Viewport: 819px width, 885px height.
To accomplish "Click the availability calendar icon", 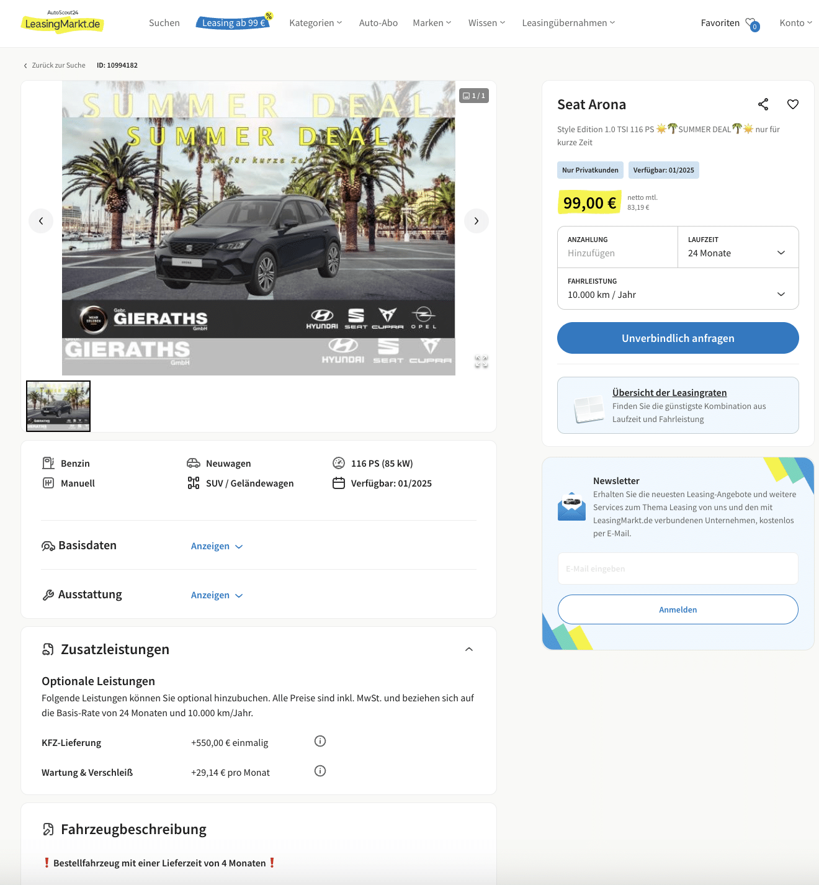I will click(339, 483).
